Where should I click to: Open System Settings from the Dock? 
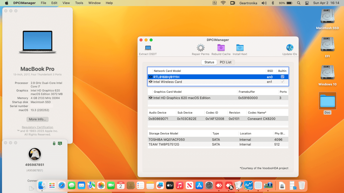tap(209, 185)
